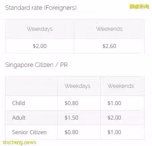
Task: Click Adult weekend price $2.00
Action: [x=115, y=118]
